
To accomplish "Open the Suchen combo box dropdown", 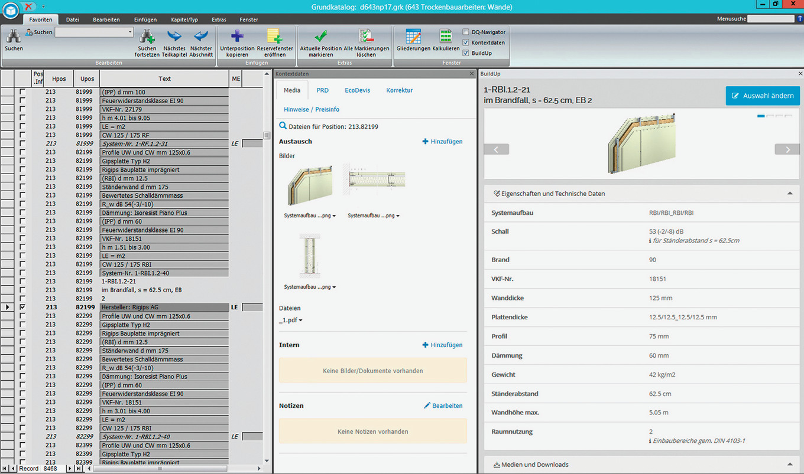I will coord(129,32).
